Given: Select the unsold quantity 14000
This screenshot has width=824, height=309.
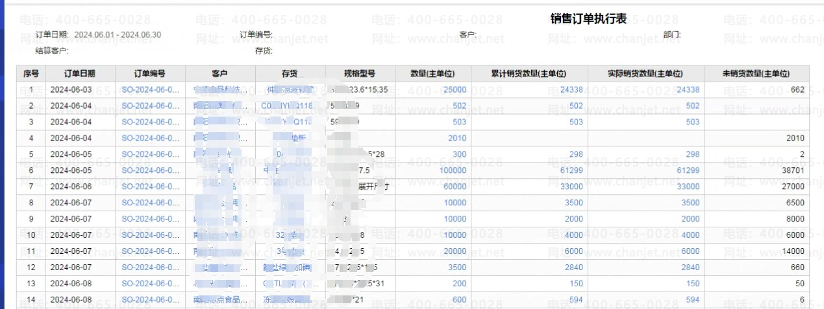Looking at the screenshot, I should (x=793, y=251).
